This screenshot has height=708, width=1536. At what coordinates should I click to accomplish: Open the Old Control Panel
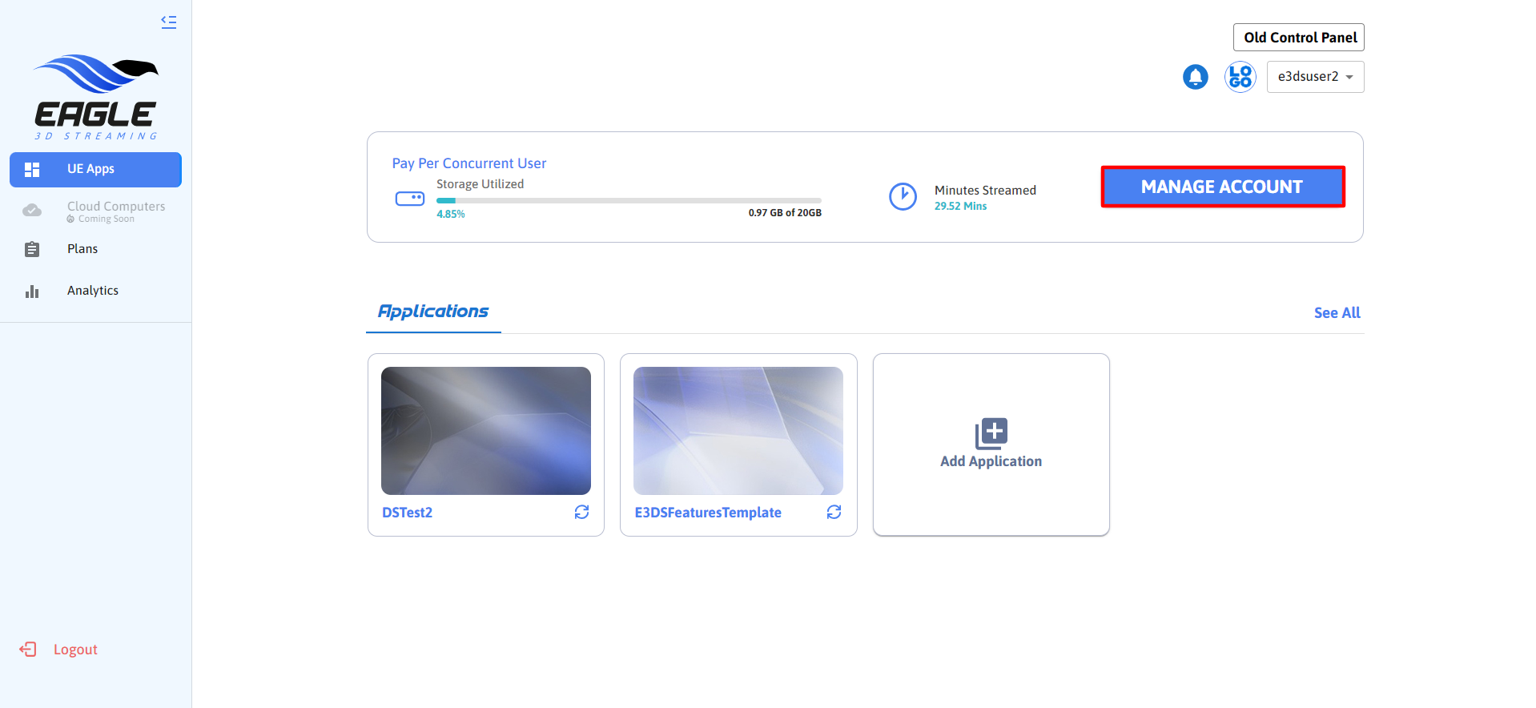tap(1299, 38)
